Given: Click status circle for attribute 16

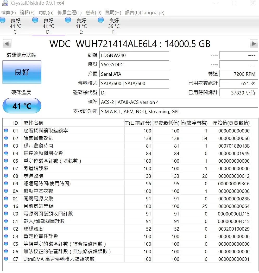Looking at the screenshot, I should point(6,206).
